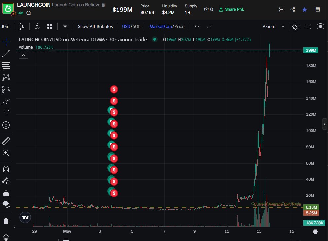Click the topmost red sell bubble
Screen dimensions: 328x241
(114, 89)
